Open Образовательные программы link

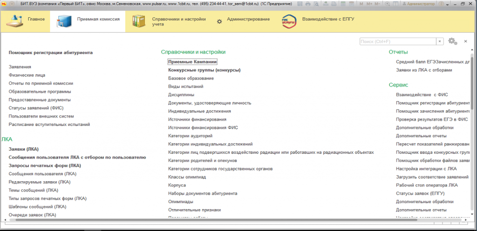[x=40, y=92]
